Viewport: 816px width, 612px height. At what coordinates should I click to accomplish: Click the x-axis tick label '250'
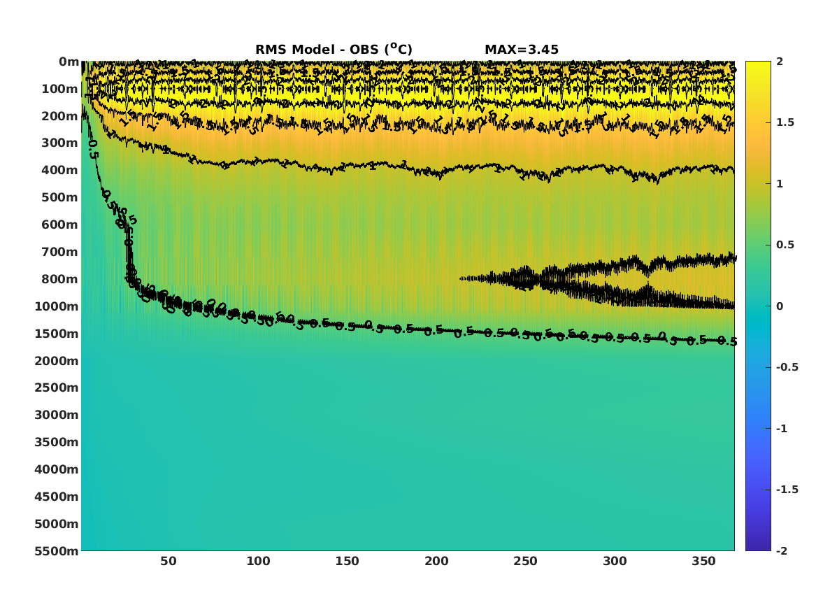tap(526, 561)
